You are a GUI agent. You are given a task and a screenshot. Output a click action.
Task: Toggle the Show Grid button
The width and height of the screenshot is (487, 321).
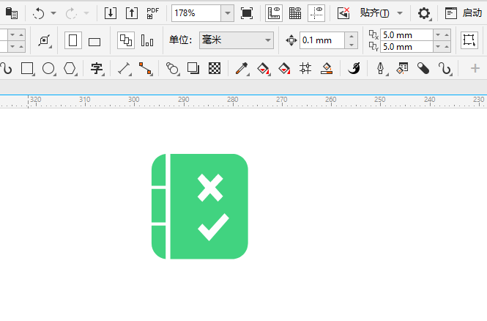point(295,13)
